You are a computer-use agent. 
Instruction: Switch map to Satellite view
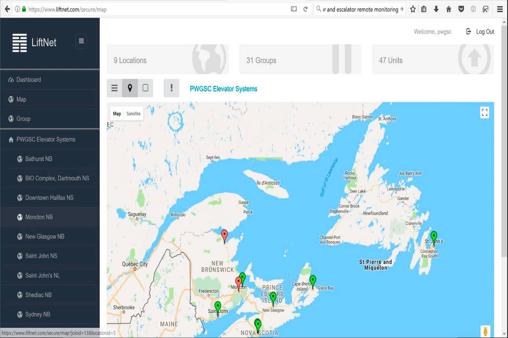pyautogui.click(x=133, y=114)
